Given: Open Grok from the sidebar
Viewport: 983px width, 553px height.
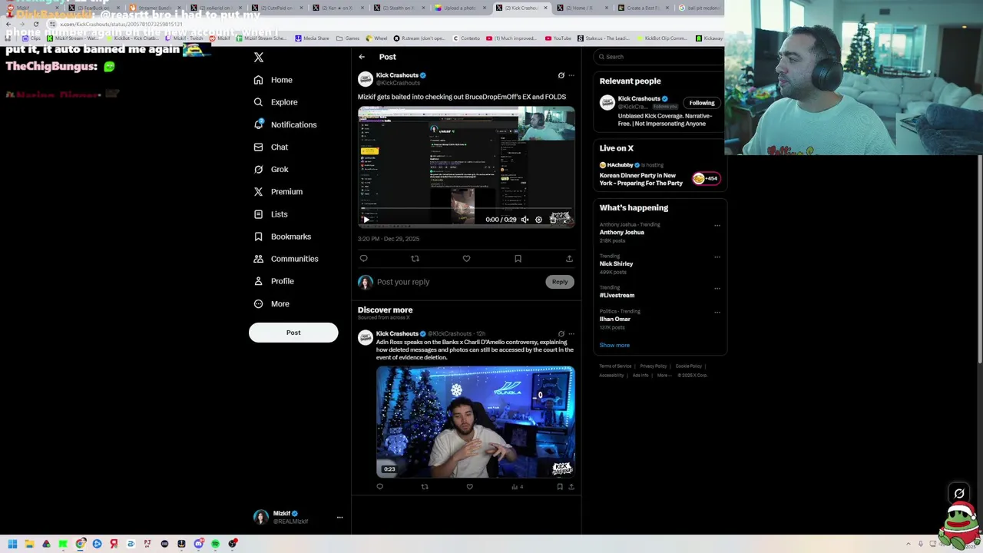Looking at the screenshot, I should [x=271, y=169].
